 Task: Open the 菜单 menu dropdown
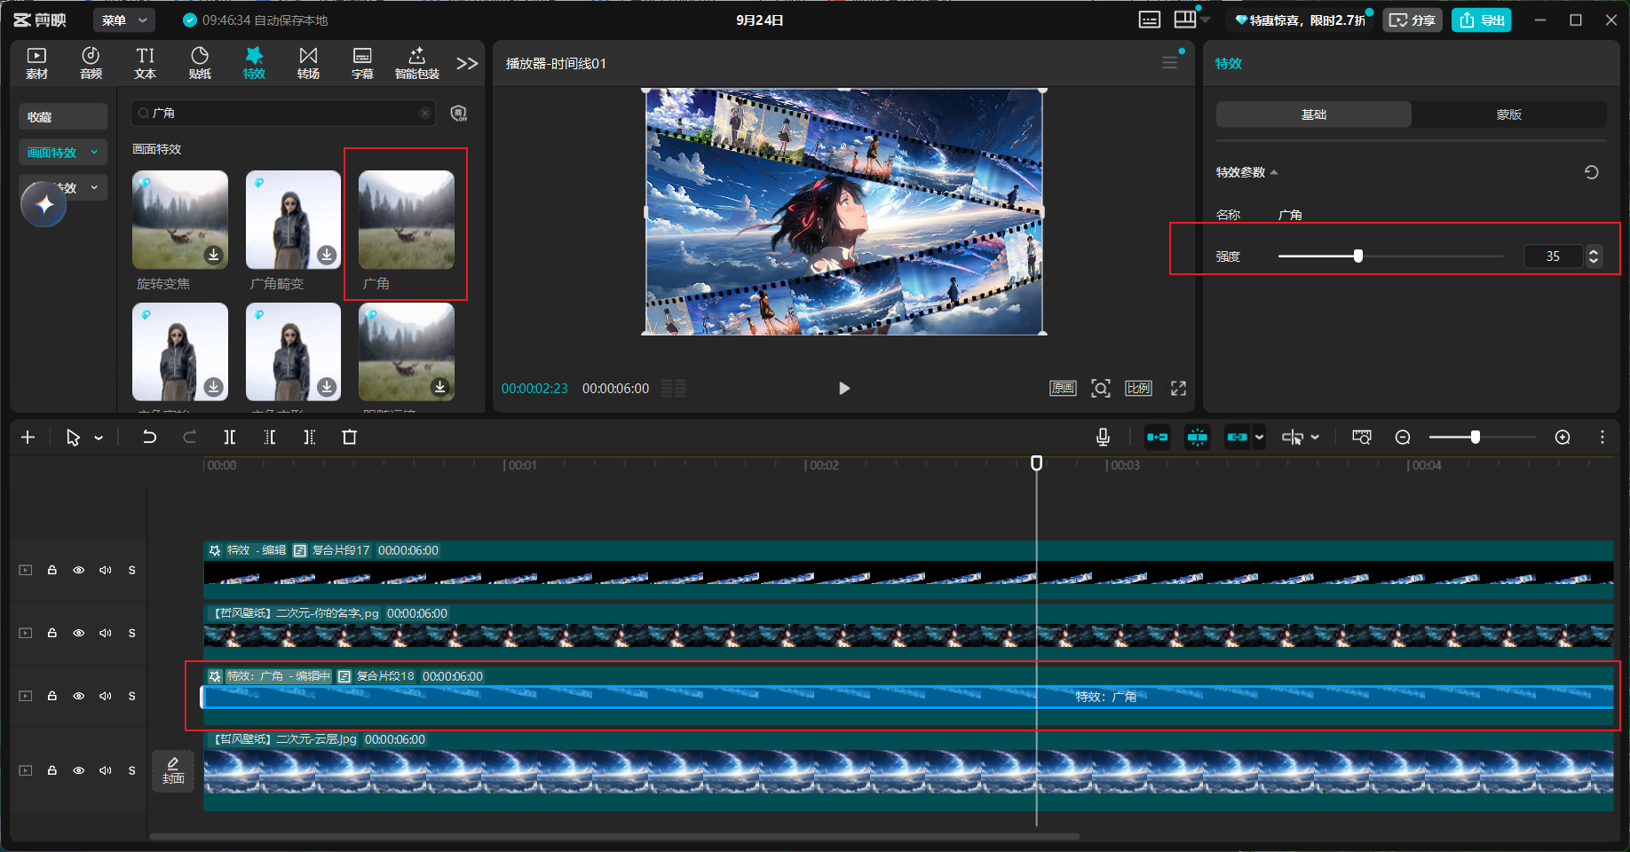pyautogui.click(x=124, y=20)
